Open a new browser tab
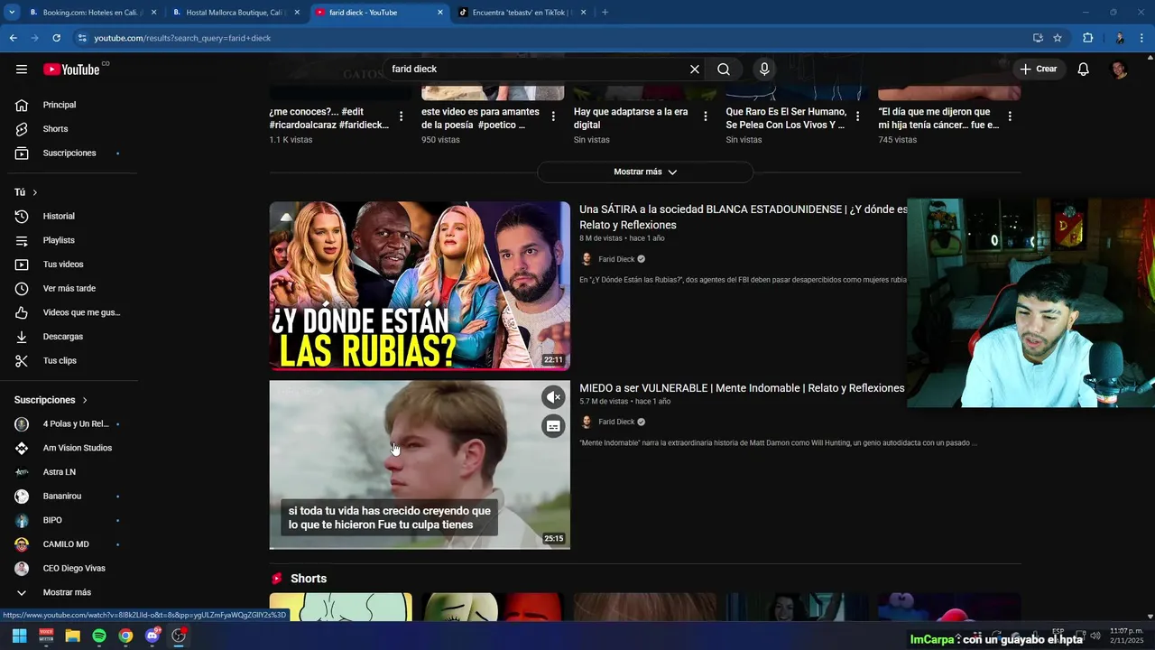 coord(605,13)
